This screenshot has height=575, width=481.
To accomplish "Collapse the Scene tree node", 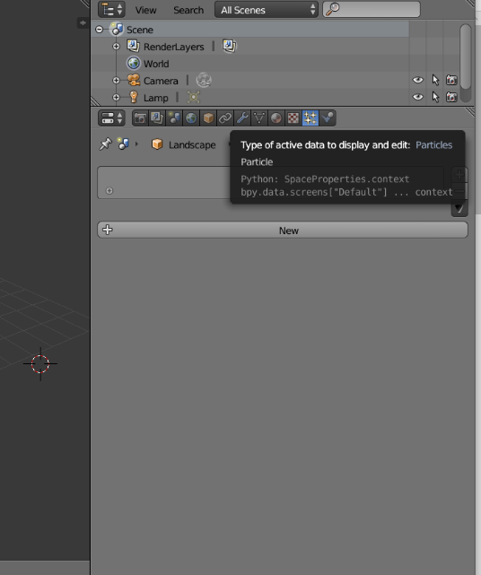I will [x=99, y=30].
